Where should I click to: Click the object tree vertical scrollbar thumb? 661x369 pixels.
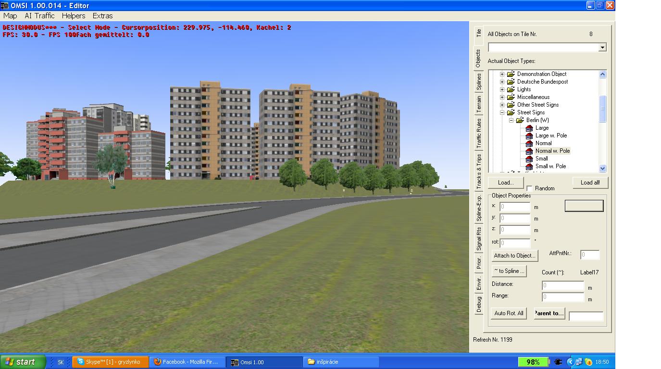602,109
